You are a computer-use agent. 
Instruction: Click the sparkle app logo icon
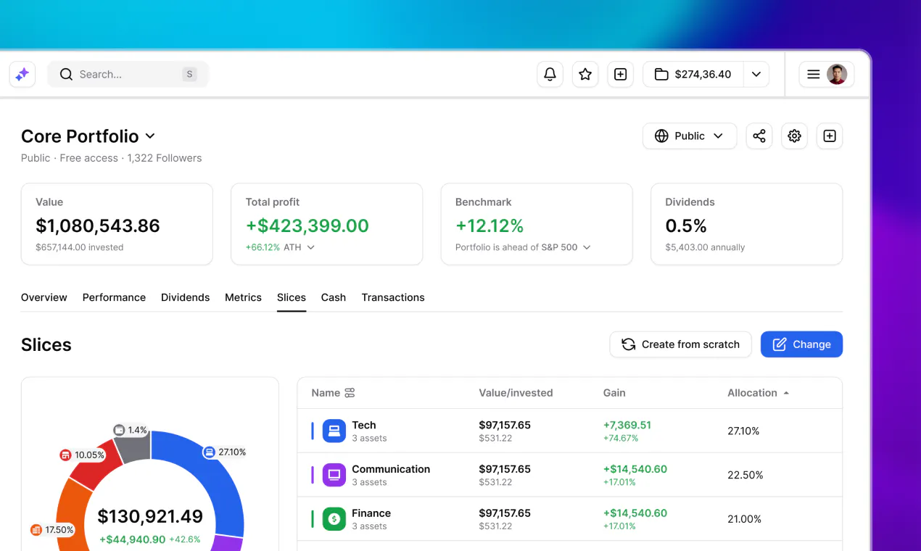pyautogui.click(x=22, y=74)
